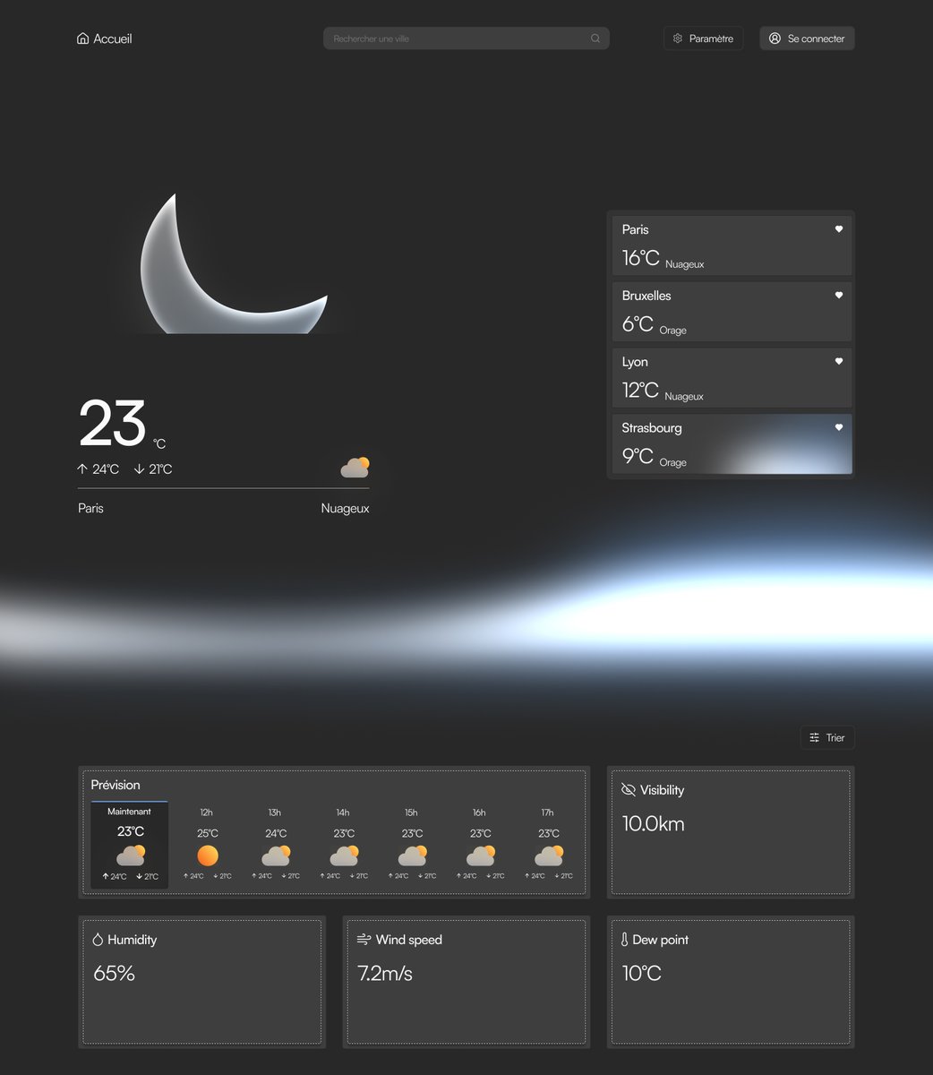Click the Orage label on Bruxelles card
This screenshot has height=1075, width=933.
point(673,331)
